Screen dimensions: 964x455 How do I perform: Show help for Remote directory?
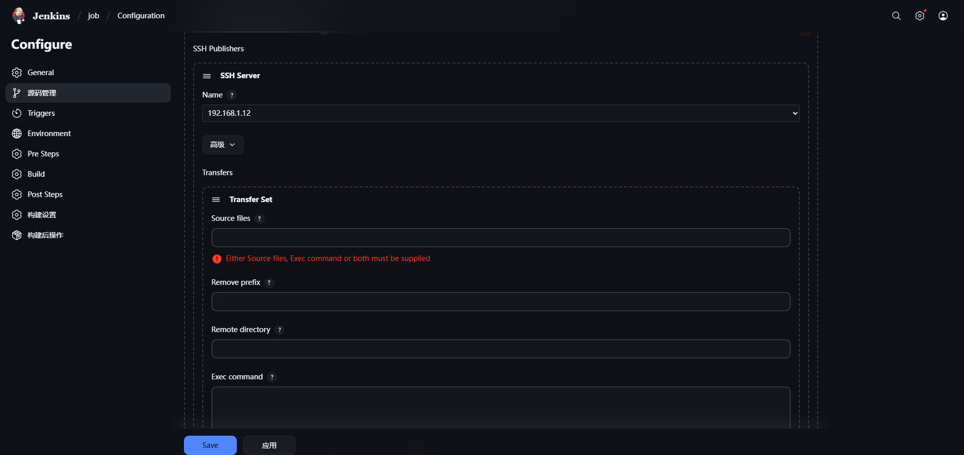point(279,330)
